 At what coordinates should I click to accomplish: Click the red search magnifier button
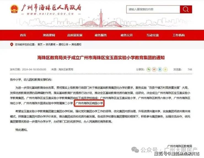pyautogui.click(x=186, y=9)
